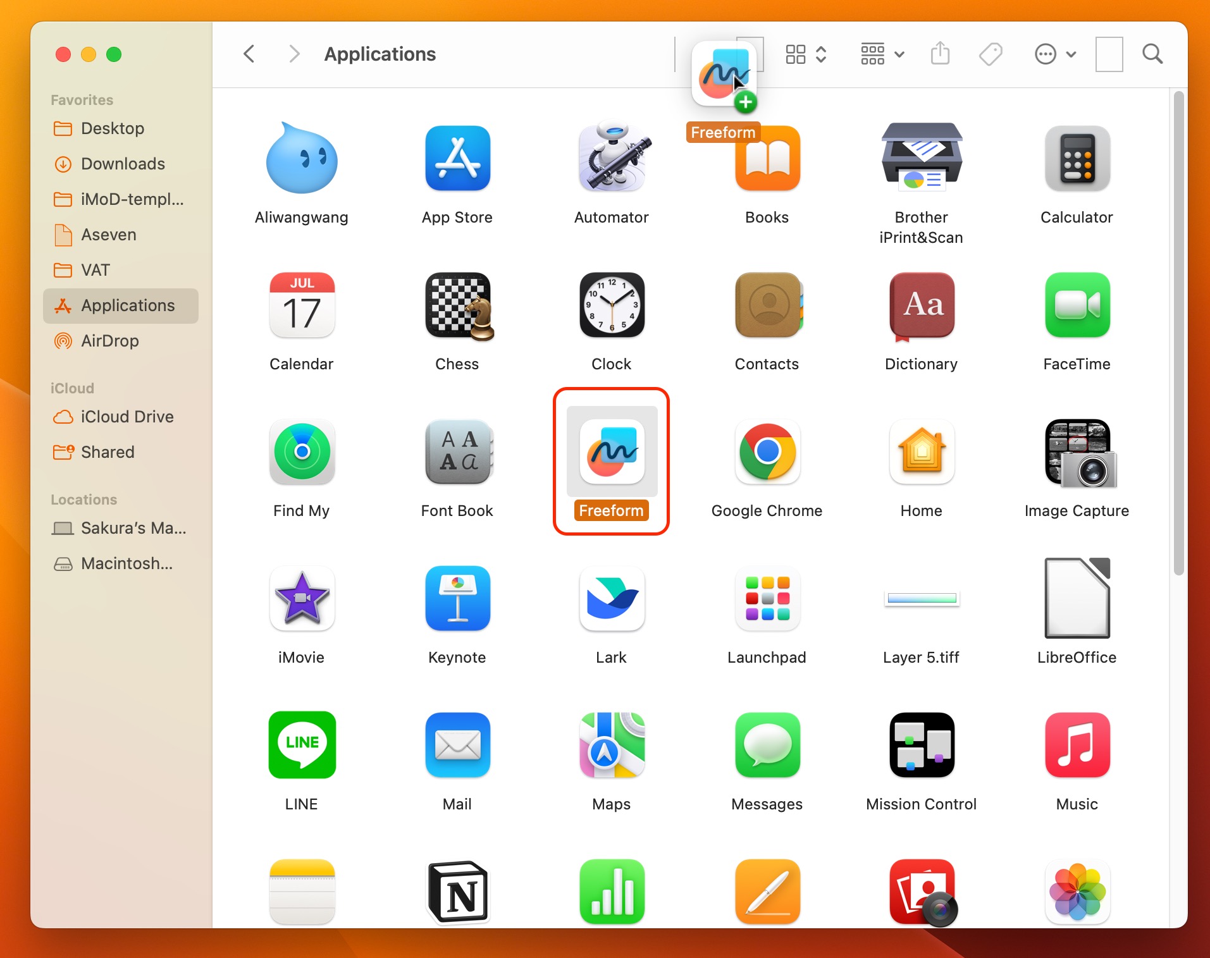Select the Layer 5.tiff file thumbnail
Screen dimensions: 1210x958
pyautogui.click(x=922, y=598)
